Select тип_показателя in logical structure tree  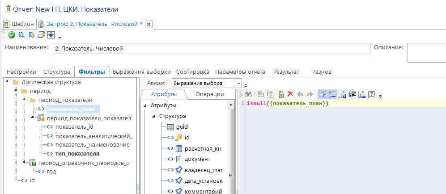pyautogui.click(x=77, y=154)
